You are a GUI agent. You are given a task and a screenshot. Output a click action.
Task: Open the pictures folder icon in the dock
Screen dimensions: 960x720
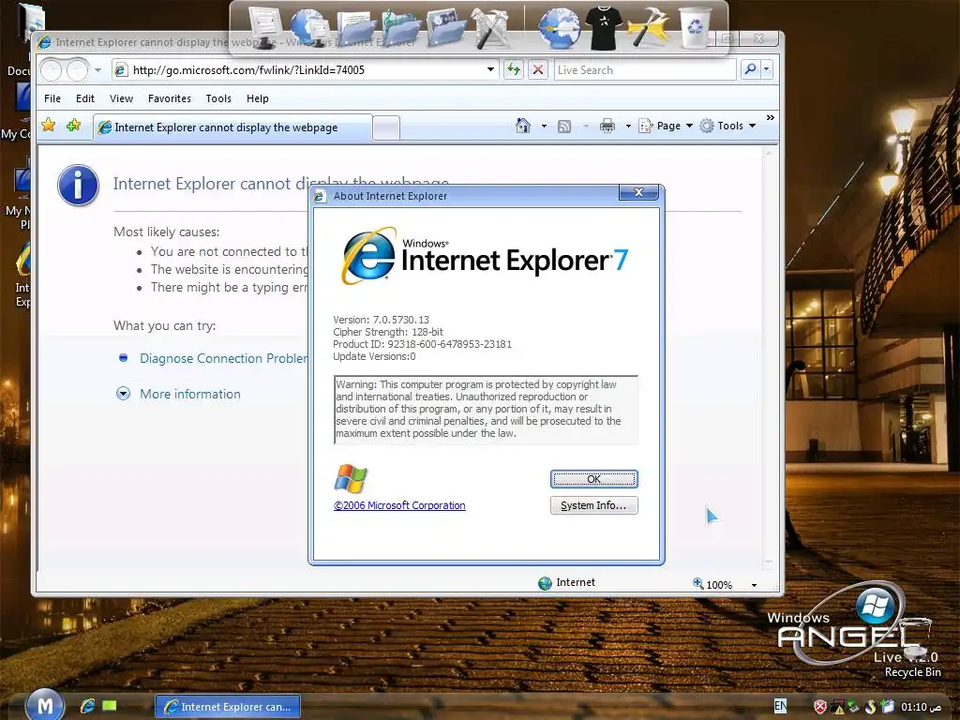[x=446, y=27]
